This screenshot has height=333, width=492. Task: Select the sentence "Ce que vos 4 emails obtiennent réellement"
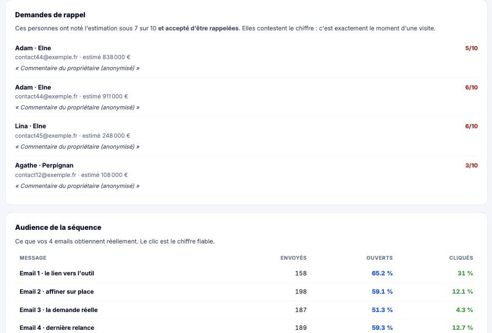tap(76, 241)
